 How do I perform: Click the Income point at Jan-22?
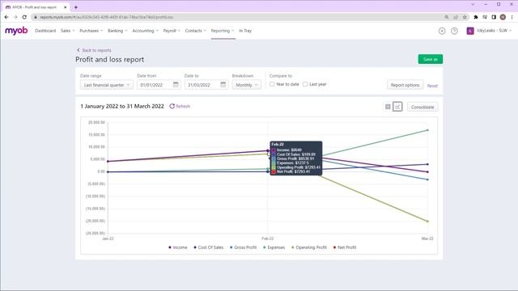(108, 162)
